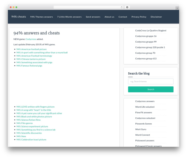Open 7 Little Words answers menu
Screen dimensions: 187x158
click(x=70, y=17)
